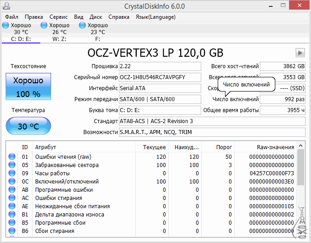This screenshot has width=311, height=243.
Task: Click the serial number field
Action: click(x=160, y=77)
